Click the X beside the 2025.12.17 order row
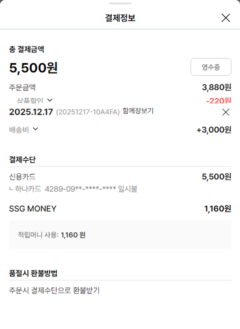Image resolution: width=240 pixels, height=329 pixels. coord(226,112)
